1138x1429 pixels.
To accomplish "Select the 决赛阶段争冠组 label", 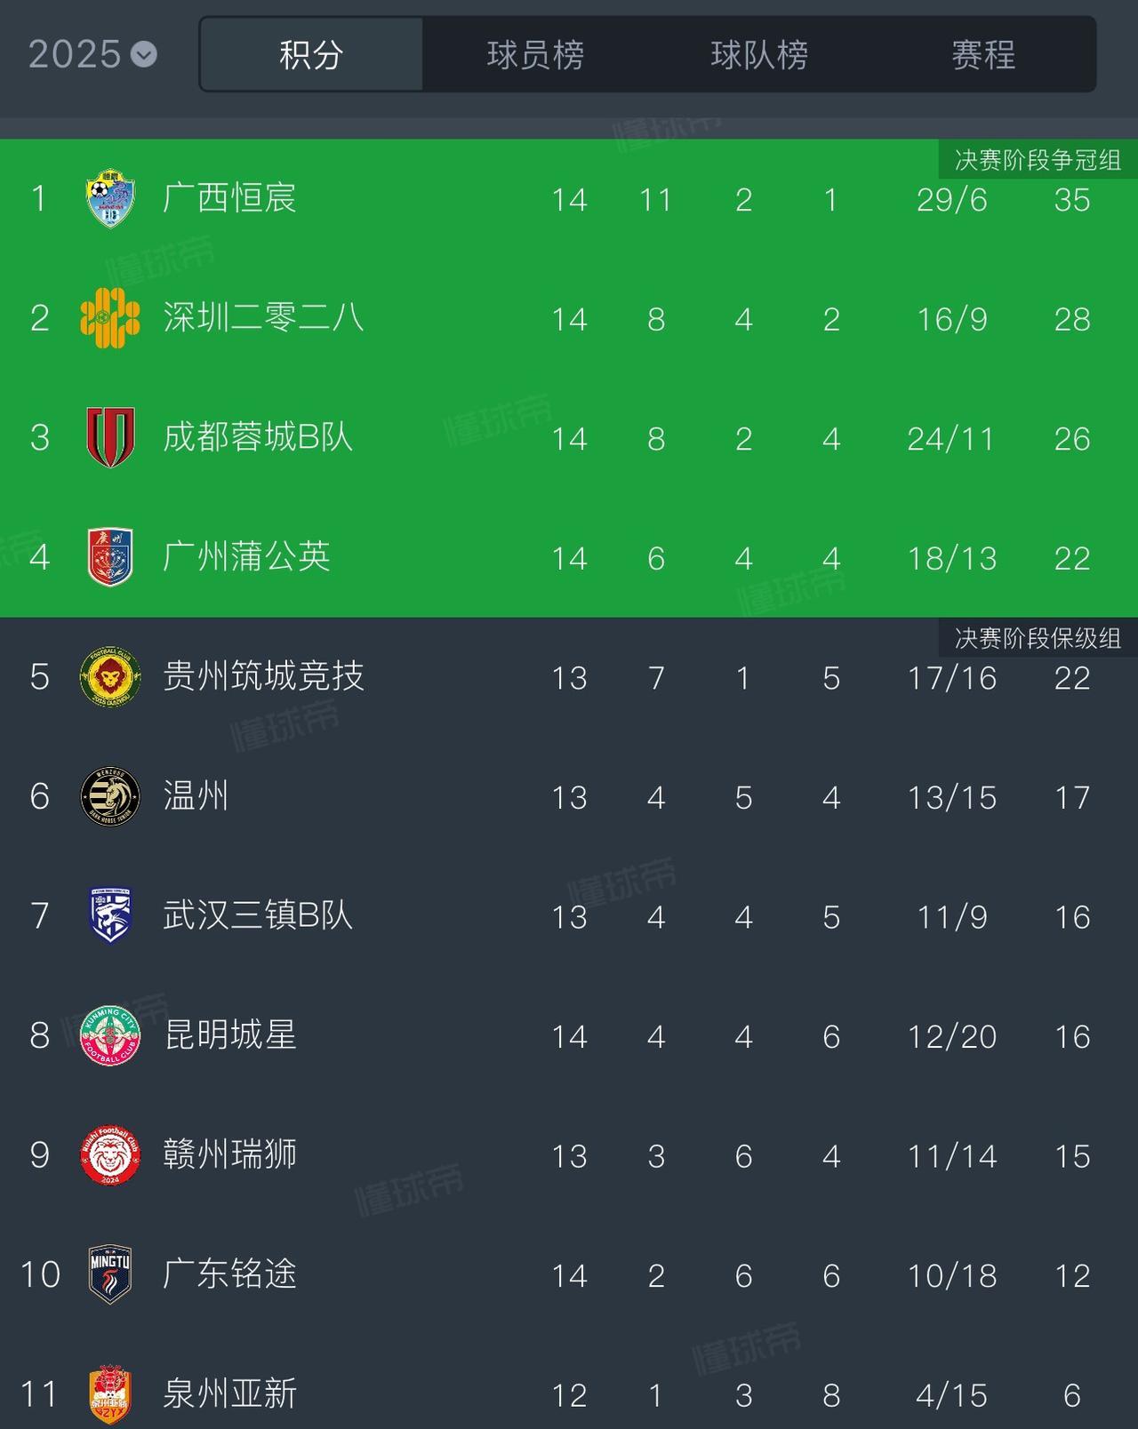I will pyautogui.click(x=1038, y=160).
